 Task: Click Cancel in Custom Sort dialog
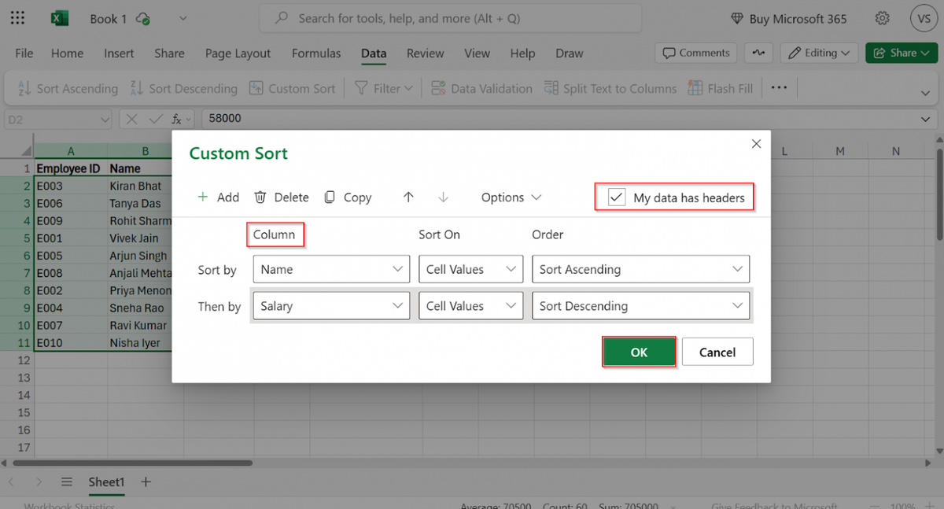tap(717, 352)
